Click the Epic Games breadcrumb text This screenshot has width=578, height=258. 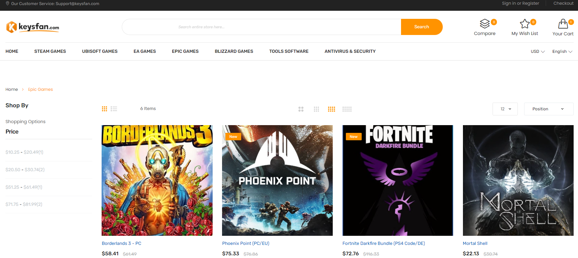[x=40, y=89]
